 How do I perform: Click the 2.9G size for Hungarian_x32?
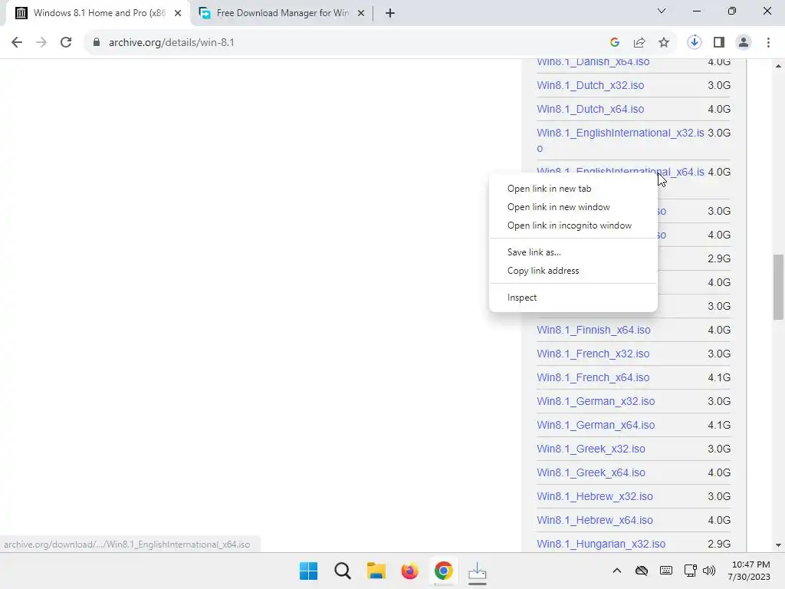[719, 544]
